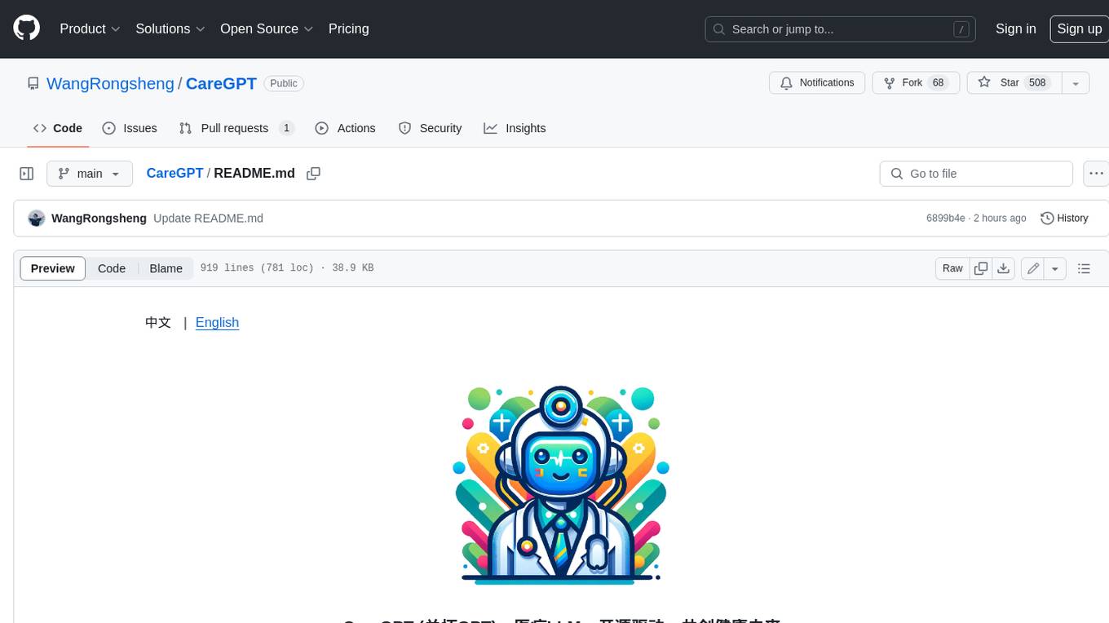Click the Sign up button
The width and height of the screenshot is (1109, 623).
click(1079, 29)
